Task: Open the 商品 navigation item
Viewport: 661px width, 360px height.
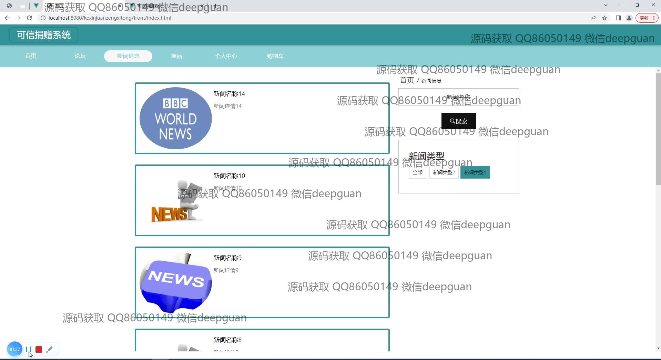Action: click(176, 56)
